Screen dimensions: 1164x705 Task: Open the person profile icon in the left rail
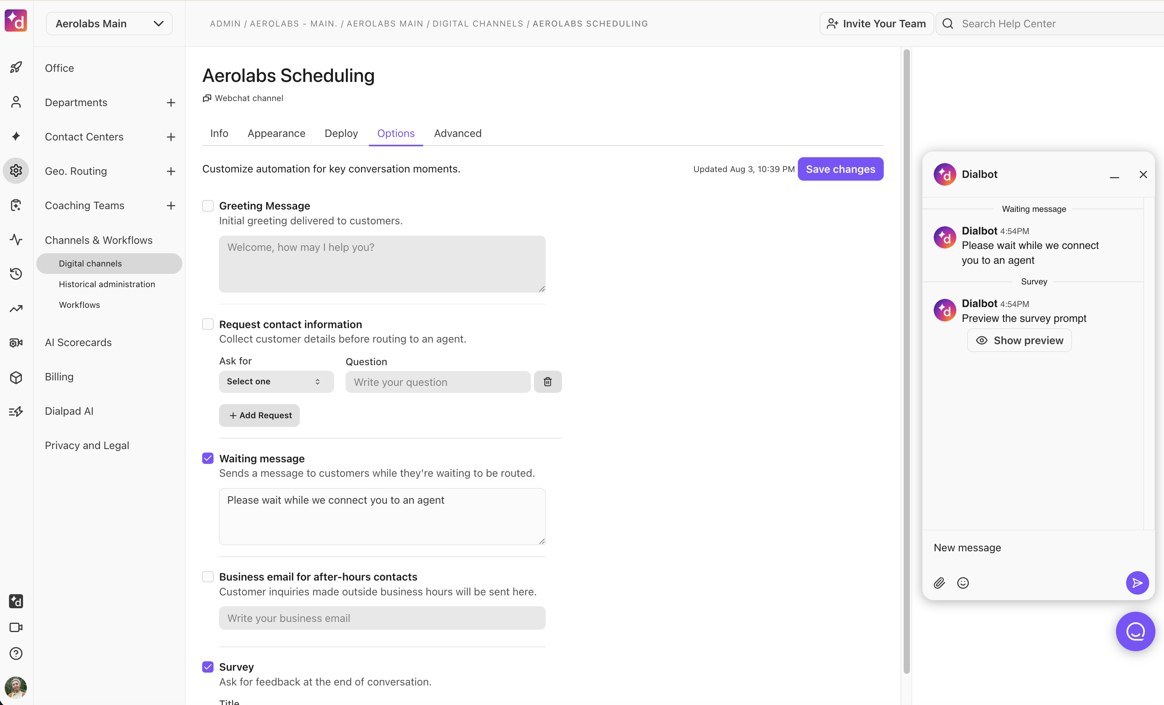tap(16, 102)
